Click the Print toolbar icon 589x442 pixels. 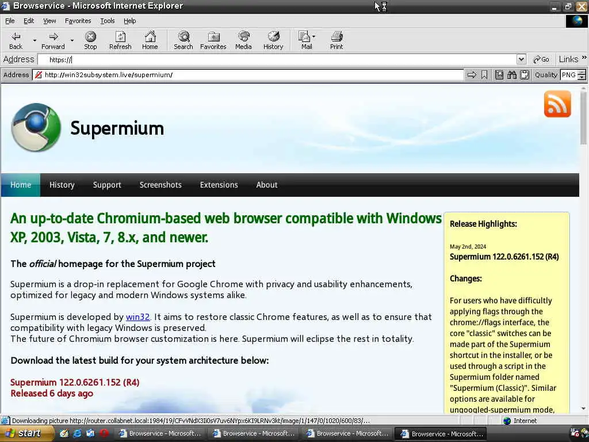[336, 40]
